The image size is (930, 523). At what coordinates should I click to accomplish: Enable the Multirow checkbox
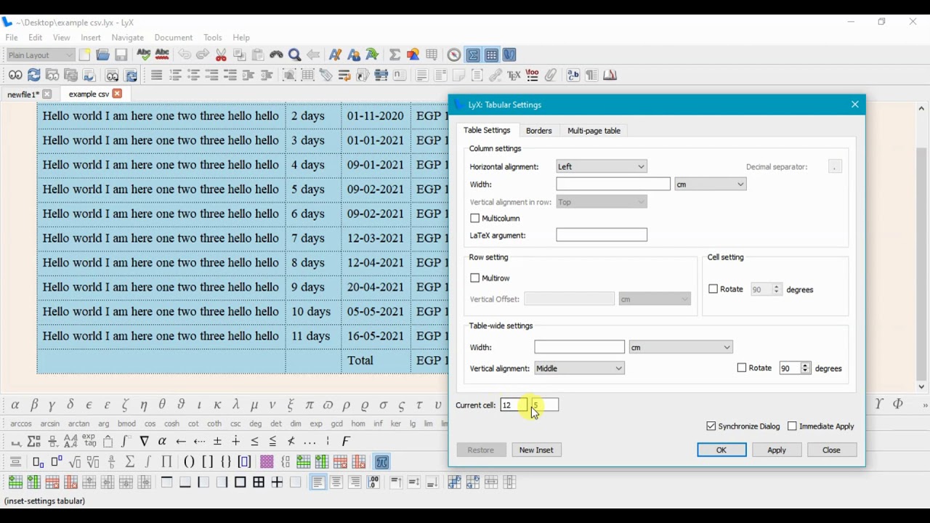(475, 278)
